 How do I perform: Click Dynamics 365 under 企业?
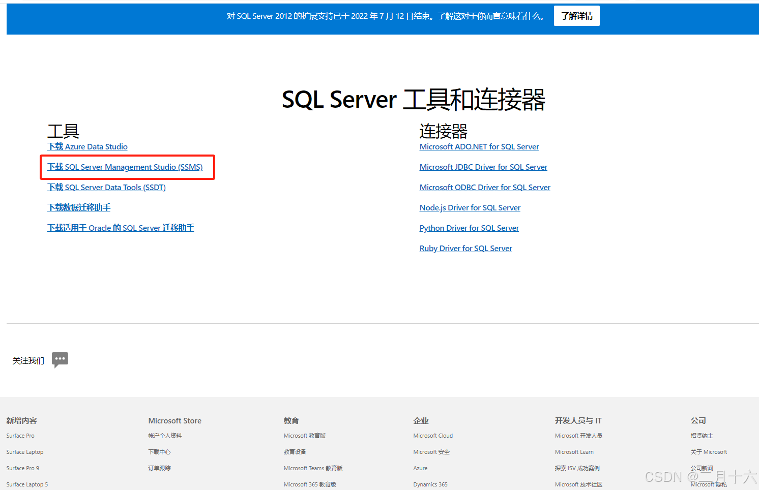(430, 484)
